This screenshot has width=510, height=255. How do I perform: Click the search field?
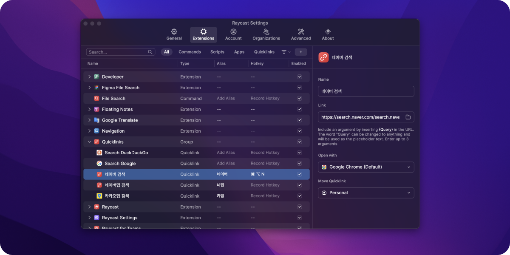point(121,52)
